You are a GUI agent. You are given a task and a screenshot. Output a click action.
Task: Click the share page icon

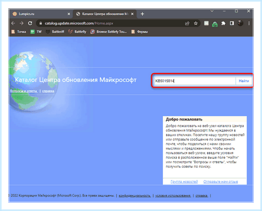(x=187, y=23)
